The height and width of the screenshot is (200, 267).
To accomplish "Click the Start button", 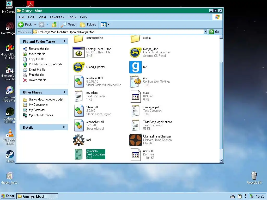I will point(8,196).
